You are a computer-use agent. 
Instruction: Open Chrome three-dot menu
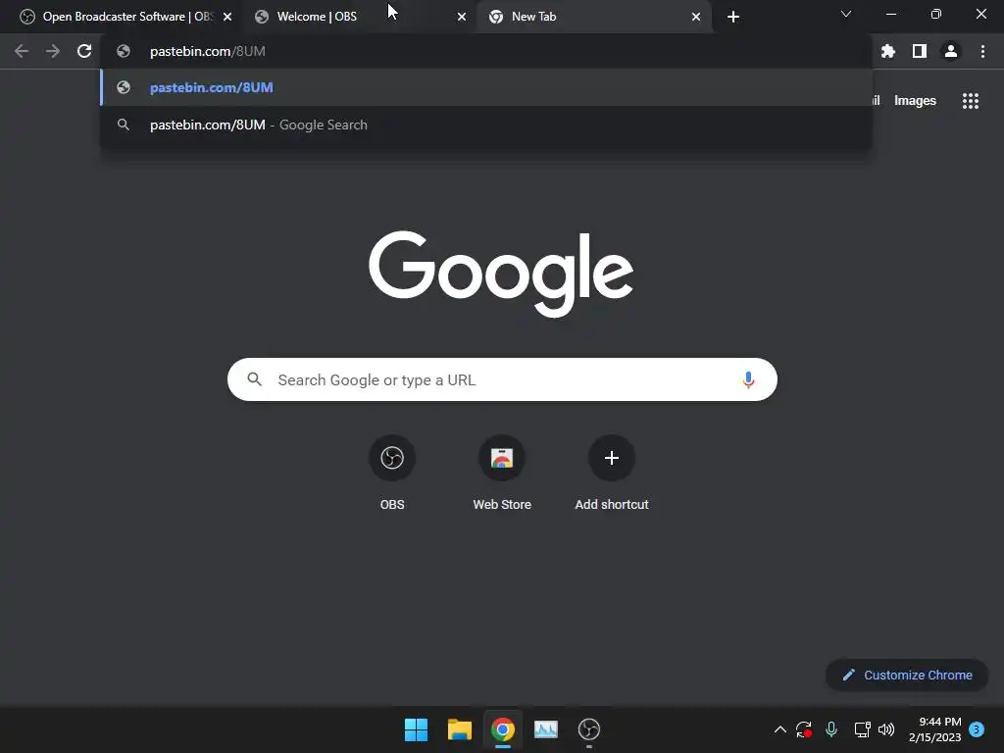click(982, 51)
